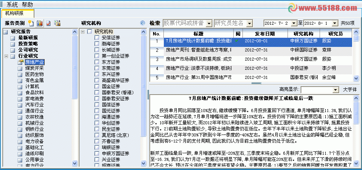Click the icon beside 通信行业
This screenshot has width=362, height=170.
(x=20, y=111)
